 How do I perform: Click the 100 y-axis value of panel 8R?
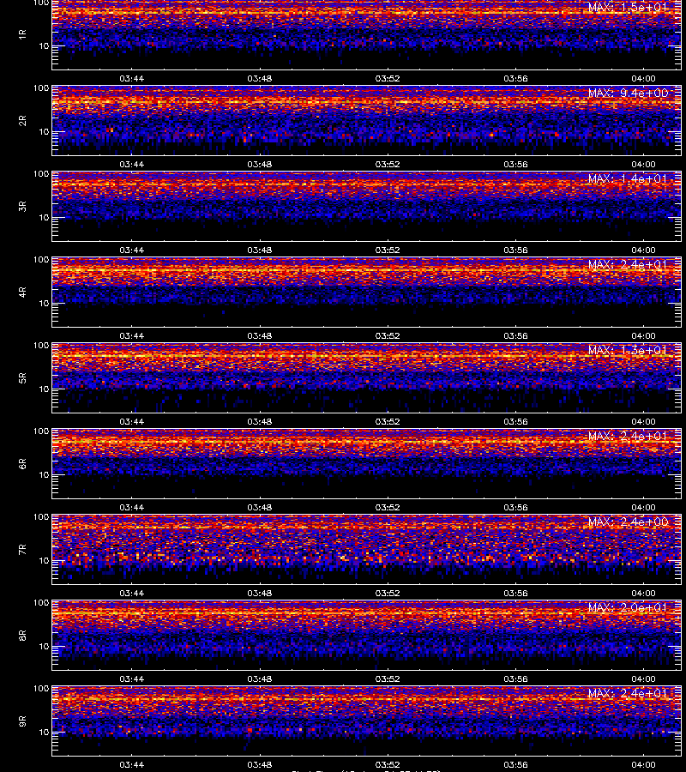point(41,603)
